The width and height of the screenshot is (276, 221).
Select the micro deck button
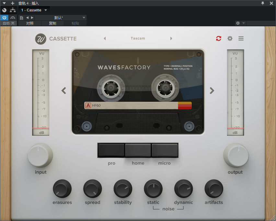pyautogui.click(x=165, y=150)
